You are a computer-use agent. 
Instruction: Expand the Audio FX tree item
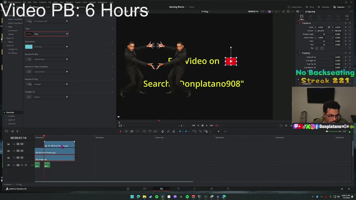(x=4, y=46)
